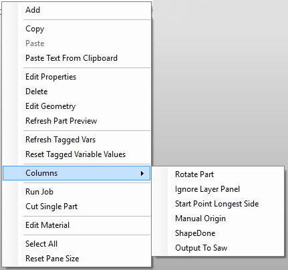Toggle the Rotate Part column
288x270 pixels.
[218, 174]
